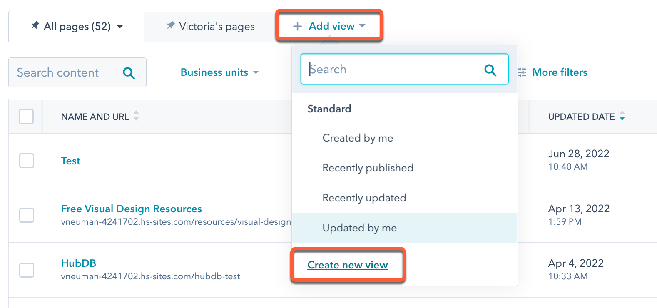Sort by Name and URL column arrows

pyautogui.click(x=136, y=116)
